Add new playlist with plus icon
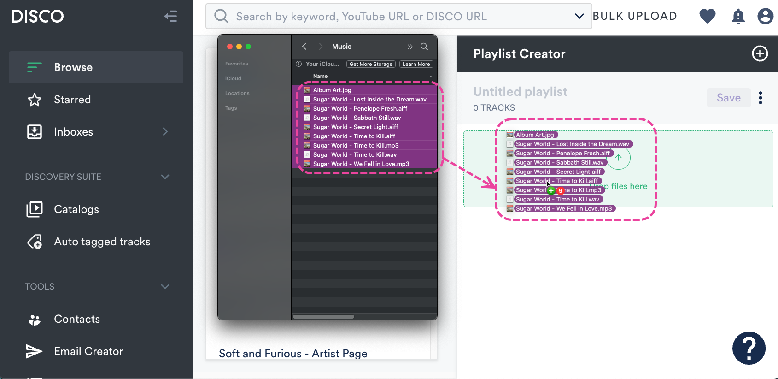The width and height of the screenshot is (778, 379). [x=760, y=54]
